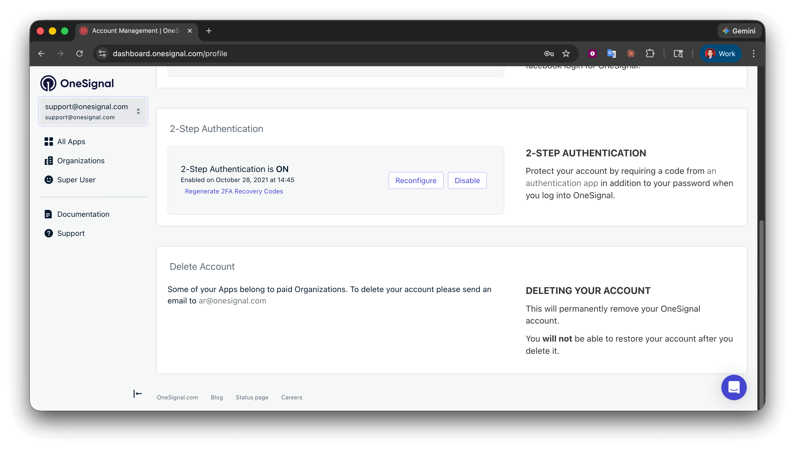Click the page's vertical scrollbar
The width and height of the screenshot is (795, 450).
[x=761, y=309]
